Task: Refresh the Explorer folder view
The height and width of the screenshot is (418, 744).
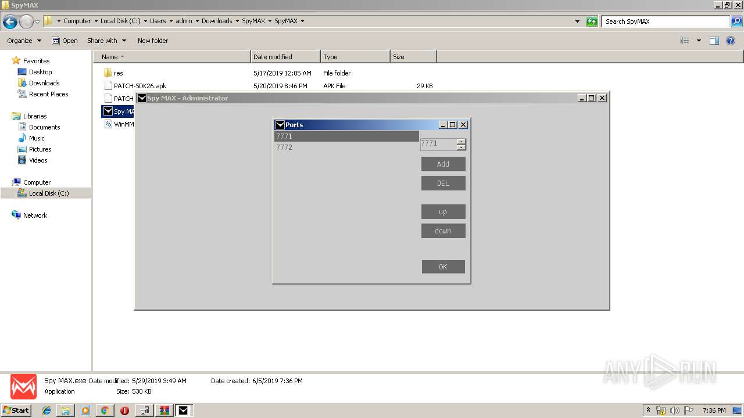Action: (592, 21)
